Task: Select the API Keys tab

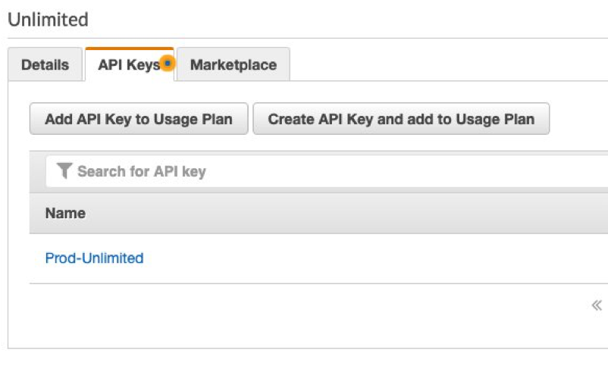Action: [127, 65]
